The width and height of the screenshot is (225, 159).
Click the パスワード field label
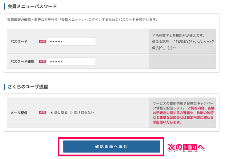[19, 42]
